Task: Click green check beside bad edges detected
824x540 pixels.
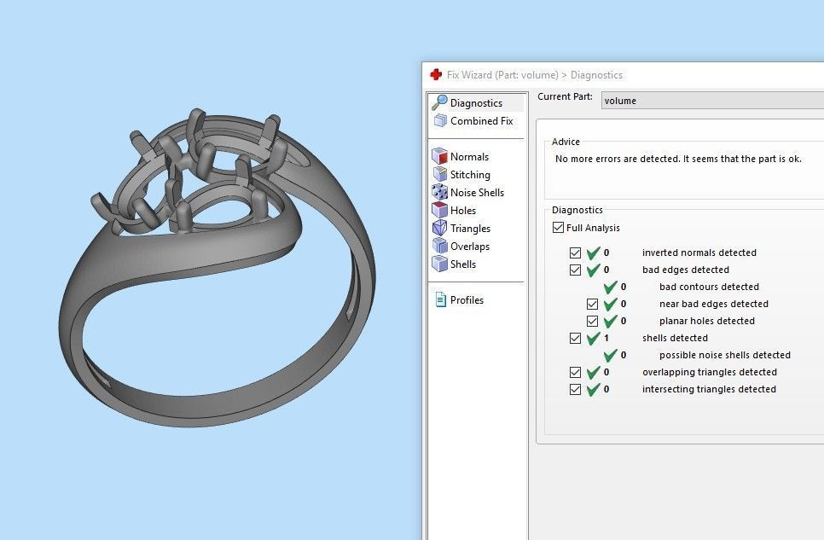Action: [x=594, y=270]
